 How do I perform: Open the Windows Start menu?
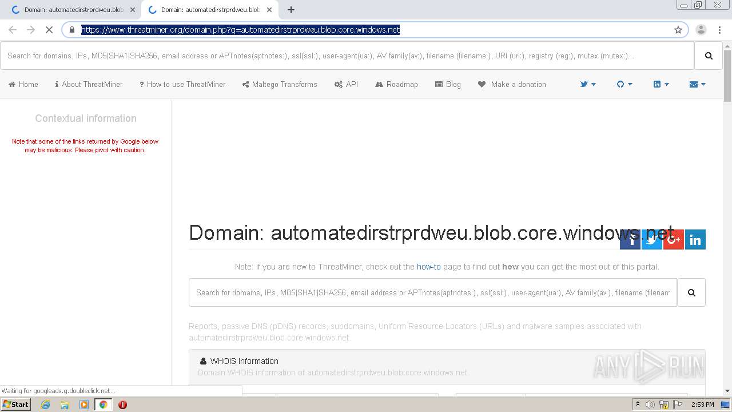(16, 405)
